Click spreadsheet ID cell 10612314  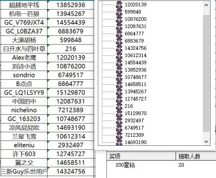coord(71,136)
